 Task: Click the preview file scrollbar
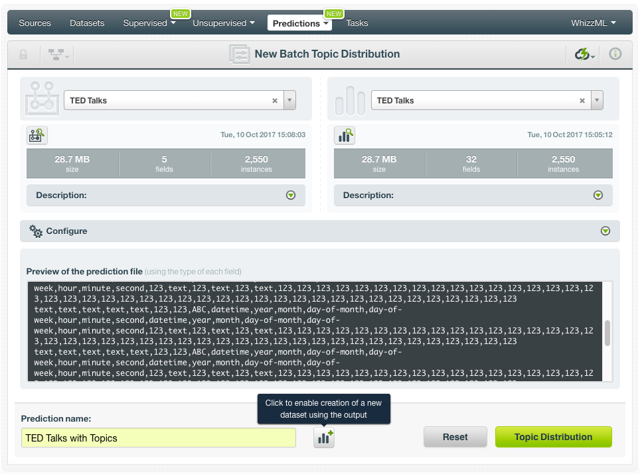pos(607,333)
